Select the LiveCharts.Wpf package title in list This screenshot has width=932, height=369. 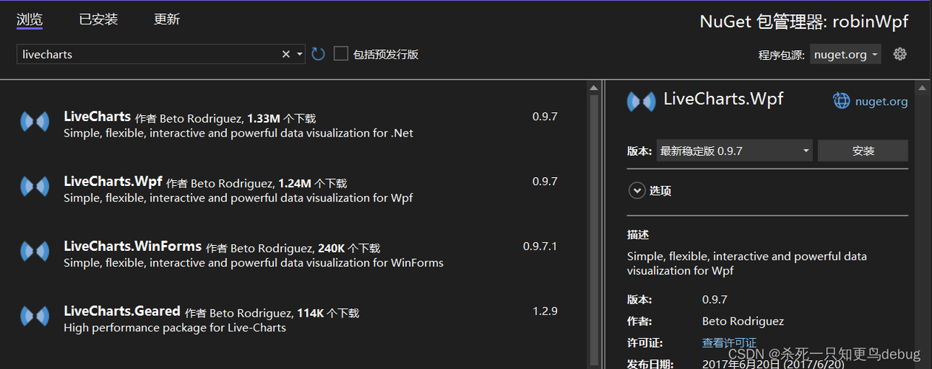coord(113,182)
